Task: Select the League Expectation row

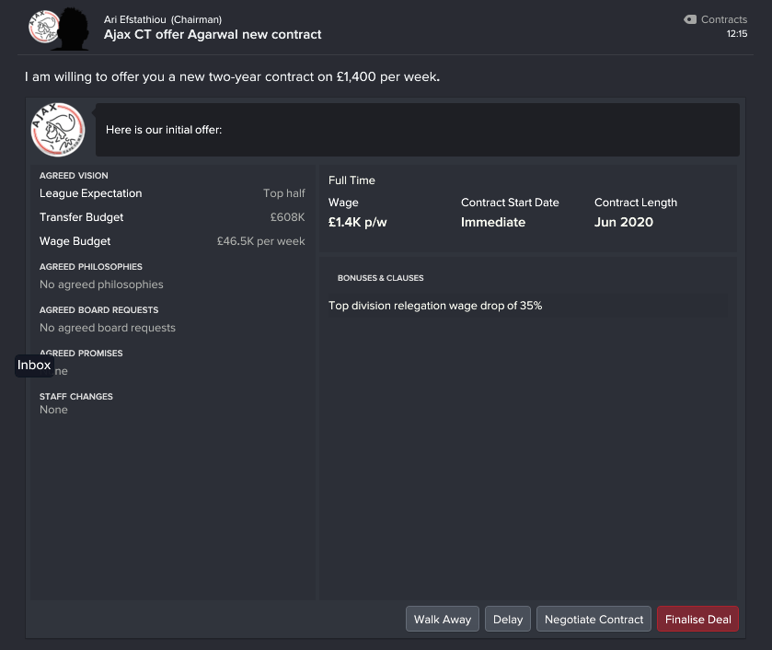Action: click(172, 193)
